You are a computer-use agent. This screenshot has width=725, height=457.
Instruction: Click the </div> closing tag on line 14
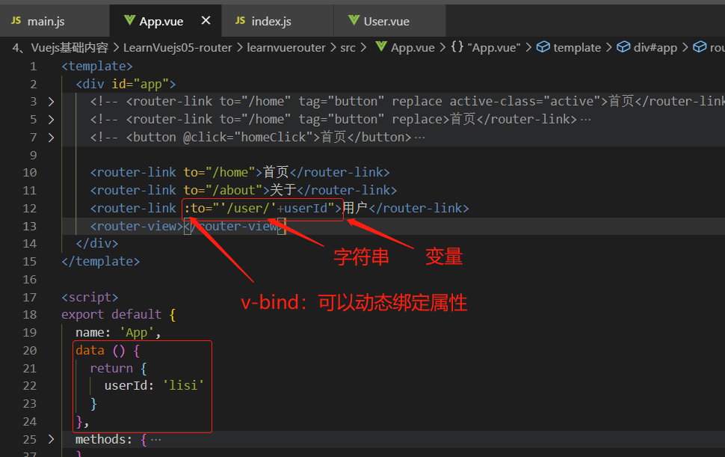click(97, 243)
